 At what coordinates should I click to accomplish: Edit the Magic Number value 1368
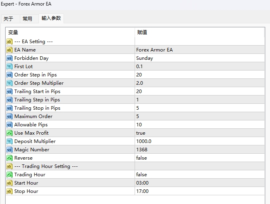coord(200,150)
